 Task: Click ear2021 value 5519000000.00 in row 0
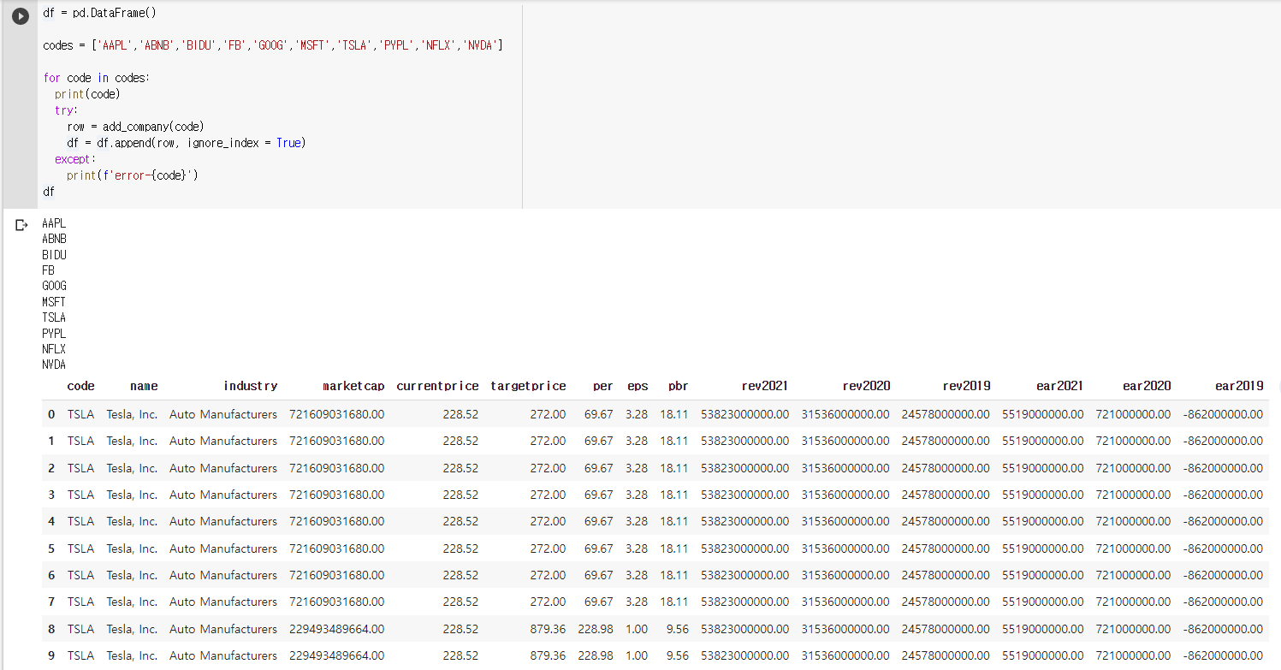coord(1042,414)
